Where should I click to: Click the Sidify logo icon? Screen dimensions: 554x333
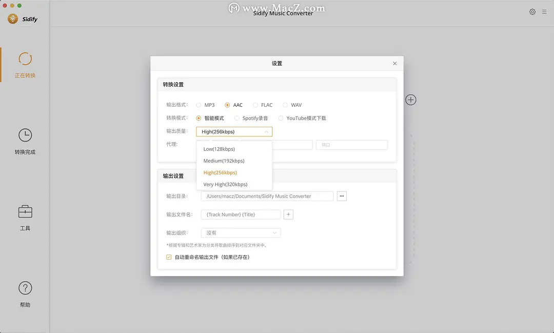[x=13, y=19]
